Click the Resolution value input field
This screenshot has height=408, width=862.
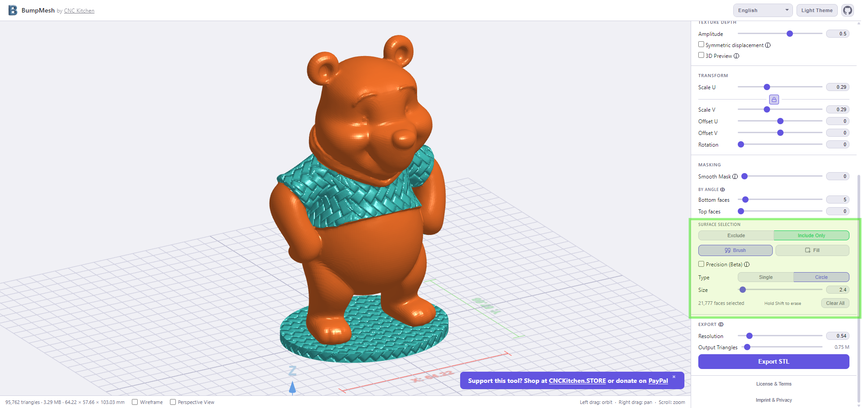(837, 336)
